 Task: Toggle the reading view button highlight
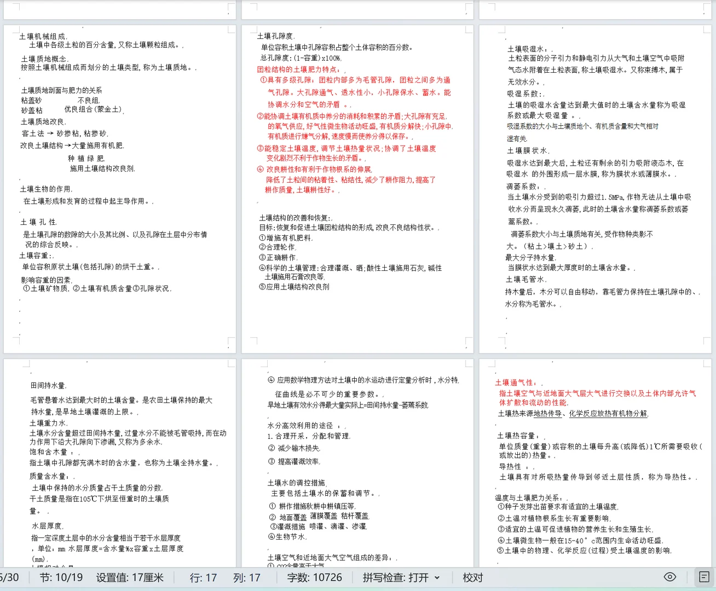tap(702, 577)
